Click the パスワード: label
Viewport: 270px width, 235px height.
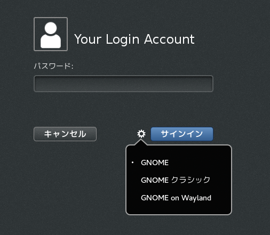click(53, 66)
